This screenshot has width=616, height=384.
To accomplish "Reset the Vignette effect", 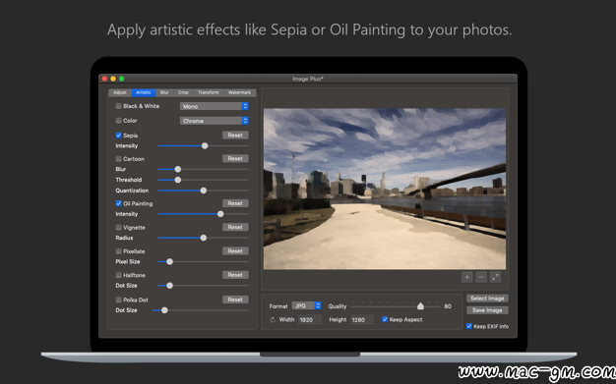I will pyautogui.click(x=235, y=227).
